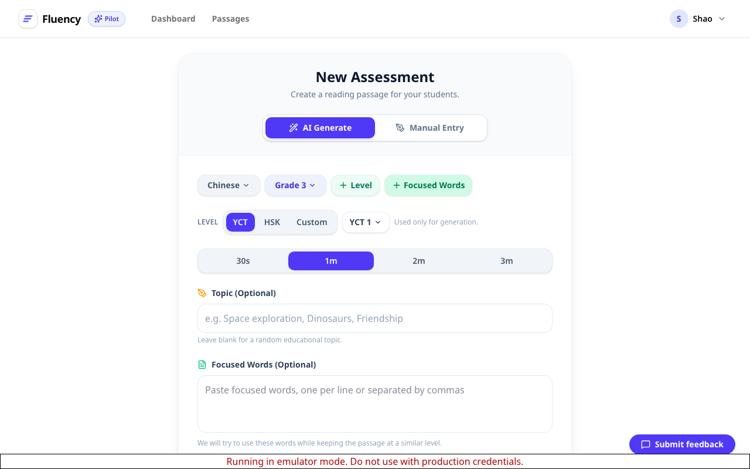This screenshot has height=469, width=750.
Task: Switch level type to HSK
Action: [272, 222]
